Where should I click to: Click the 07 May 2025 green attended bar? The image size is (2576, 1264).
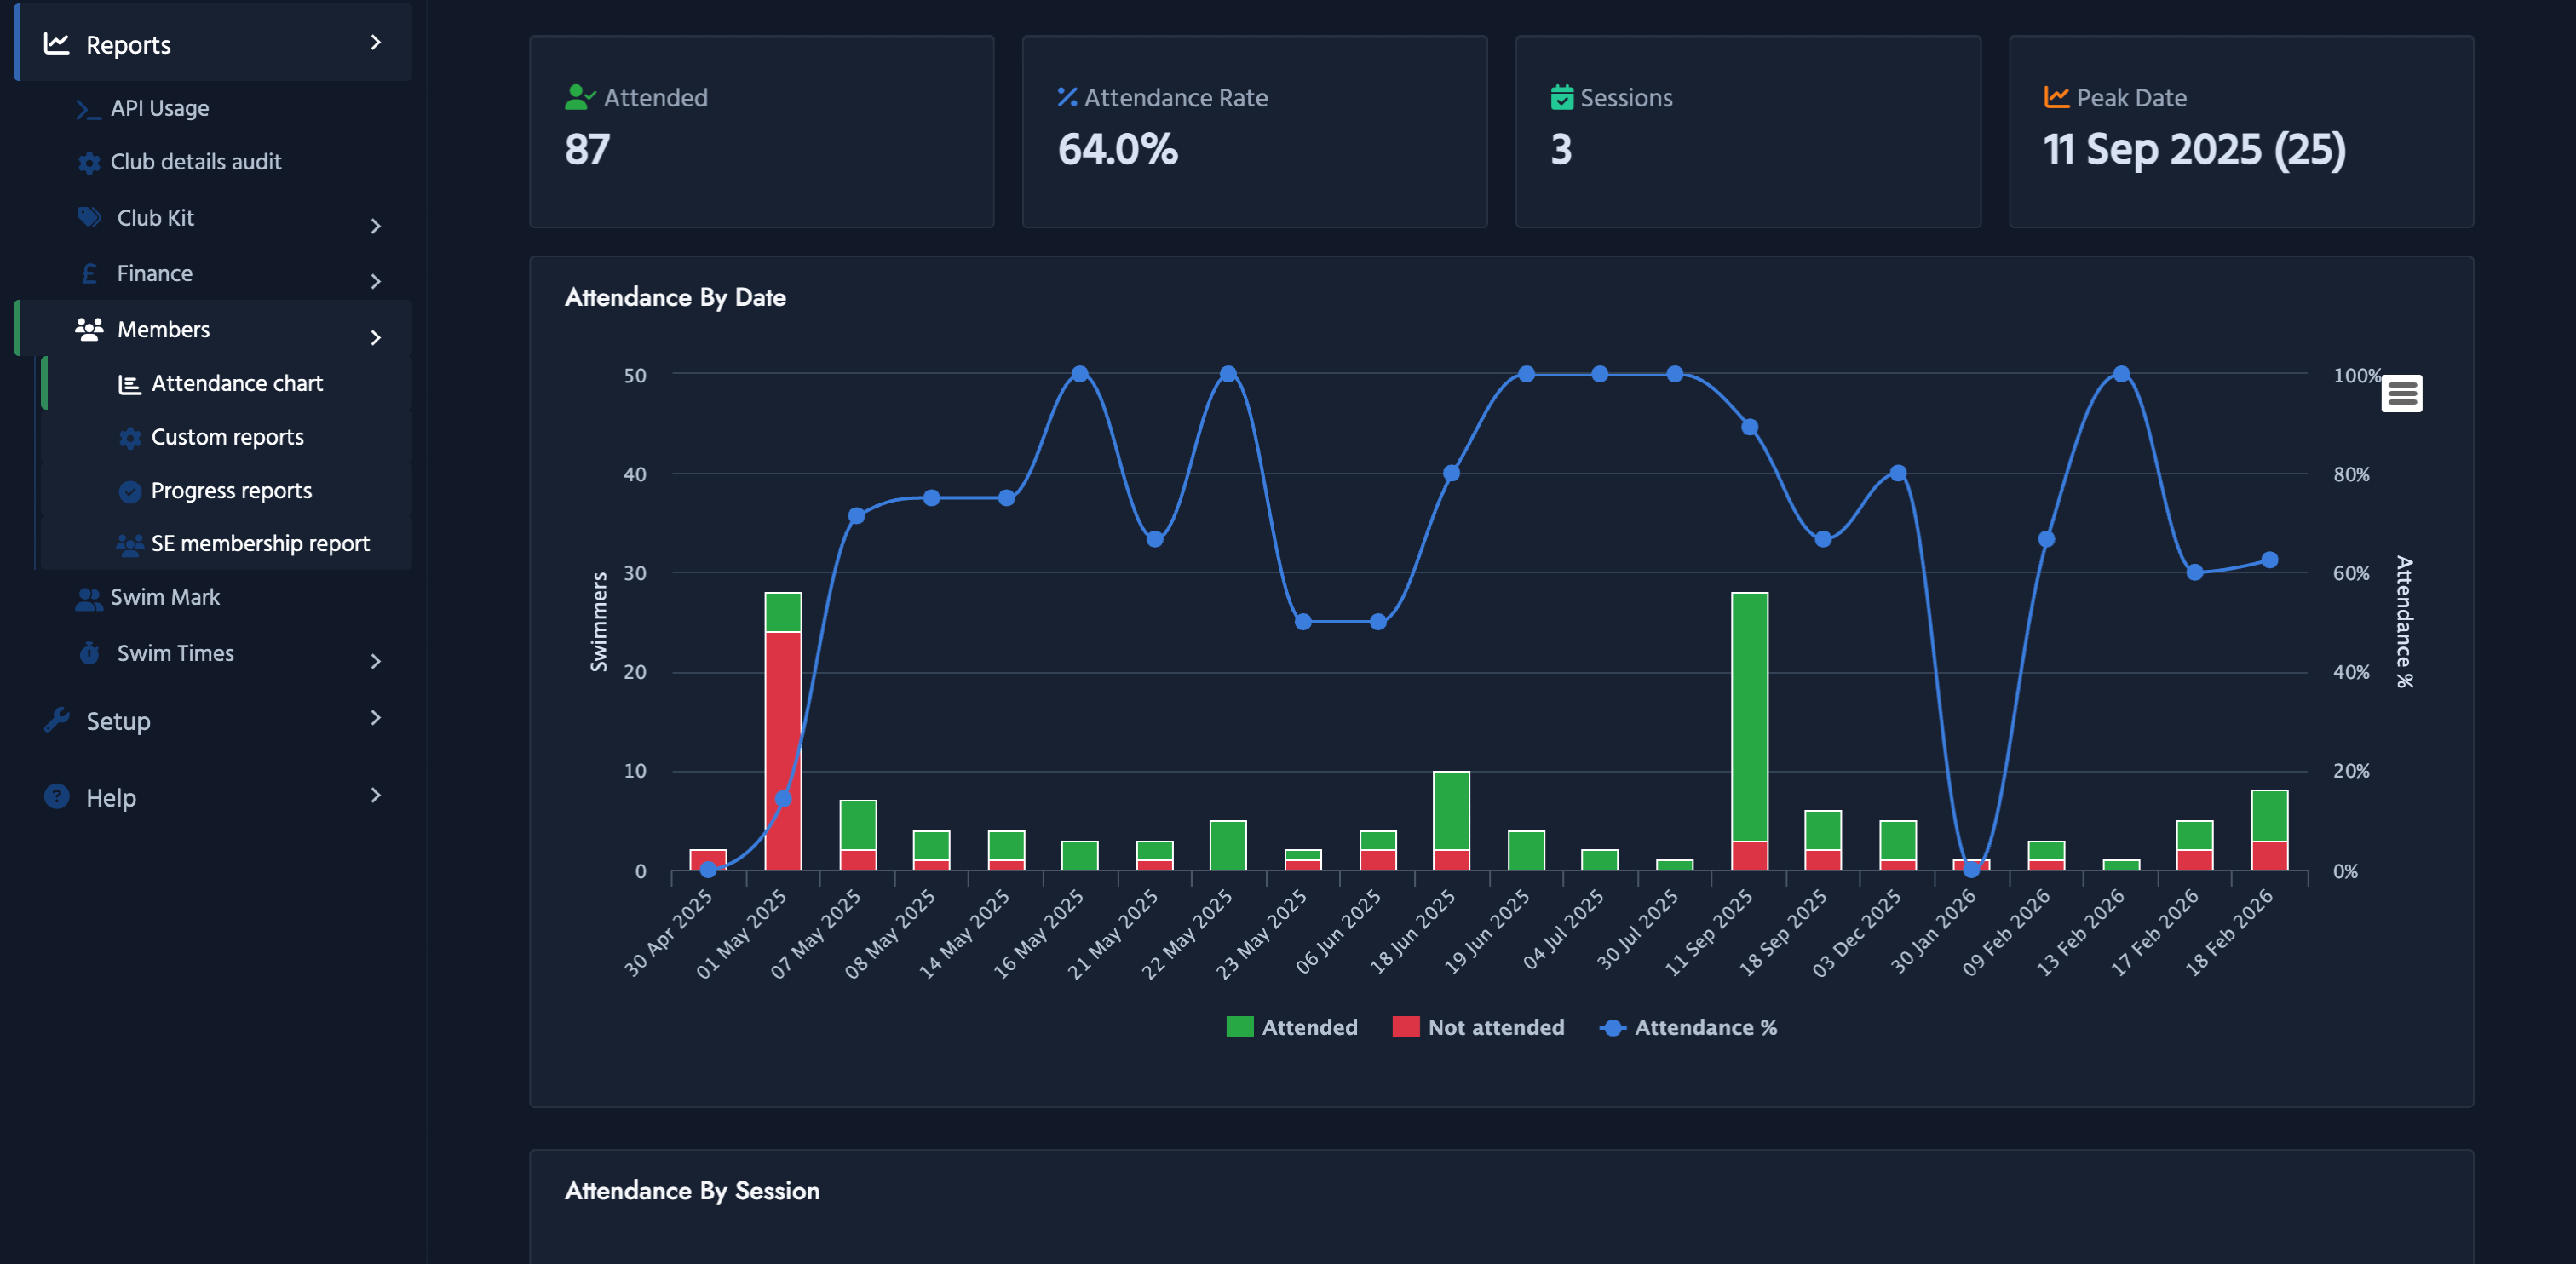pyautogui.click(x=858, y=825)
